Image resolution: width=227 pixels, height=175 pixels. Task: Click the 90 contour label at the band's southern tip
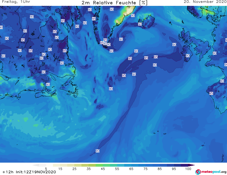click(x=98, y=151)
